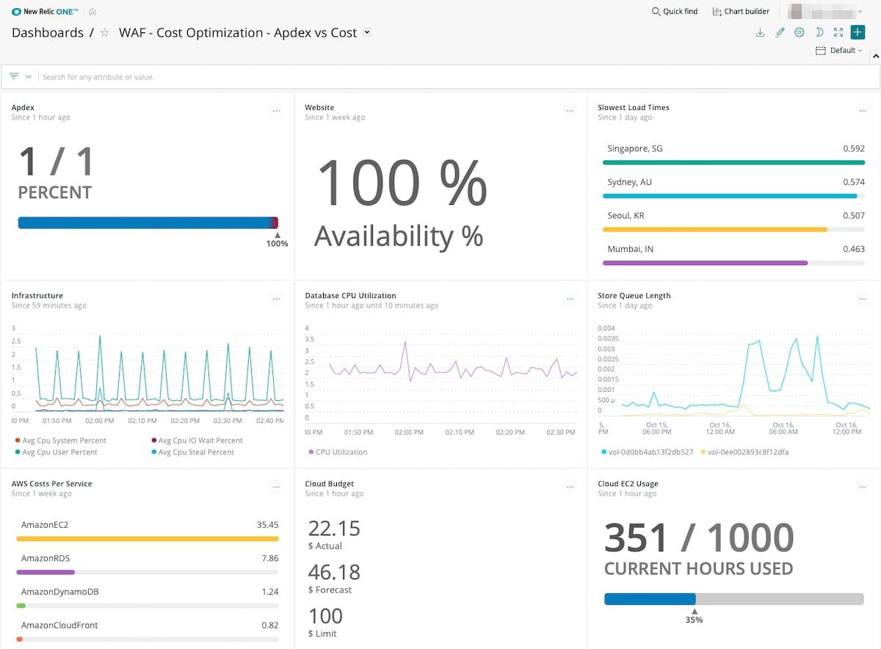Click the New Relic ONE logo
881x649 pixels.
46,11
